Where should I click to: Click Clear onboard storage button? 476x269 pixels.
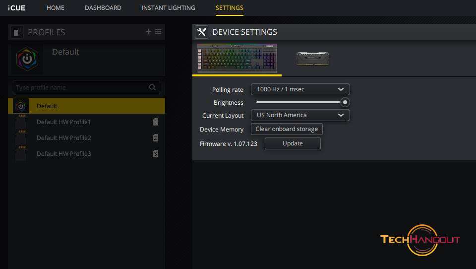pos(287,129)
